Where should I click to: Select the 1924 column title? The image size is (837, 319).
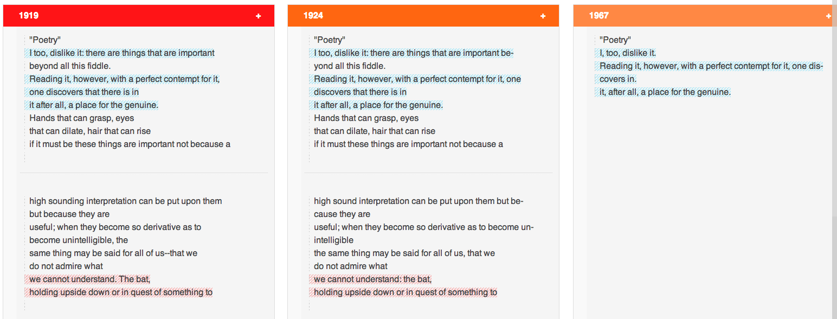(x=313, y=16)
